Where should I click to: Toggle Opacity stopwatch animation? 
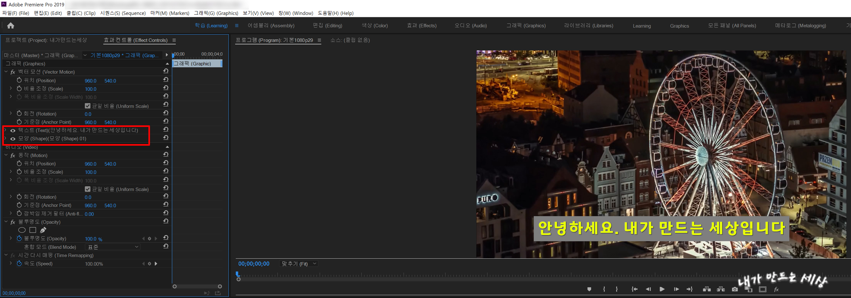[x=19, y=238]
